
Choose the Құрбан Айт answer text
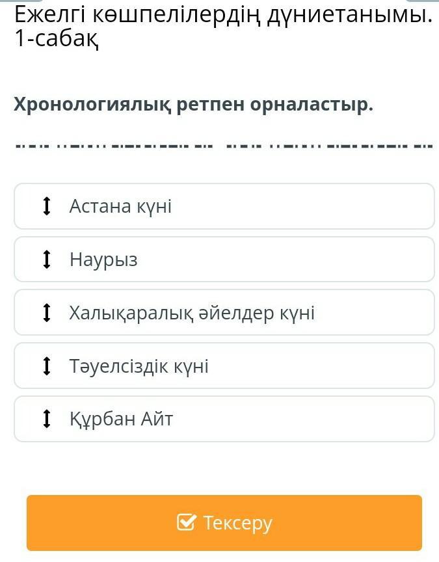[121, 419]
